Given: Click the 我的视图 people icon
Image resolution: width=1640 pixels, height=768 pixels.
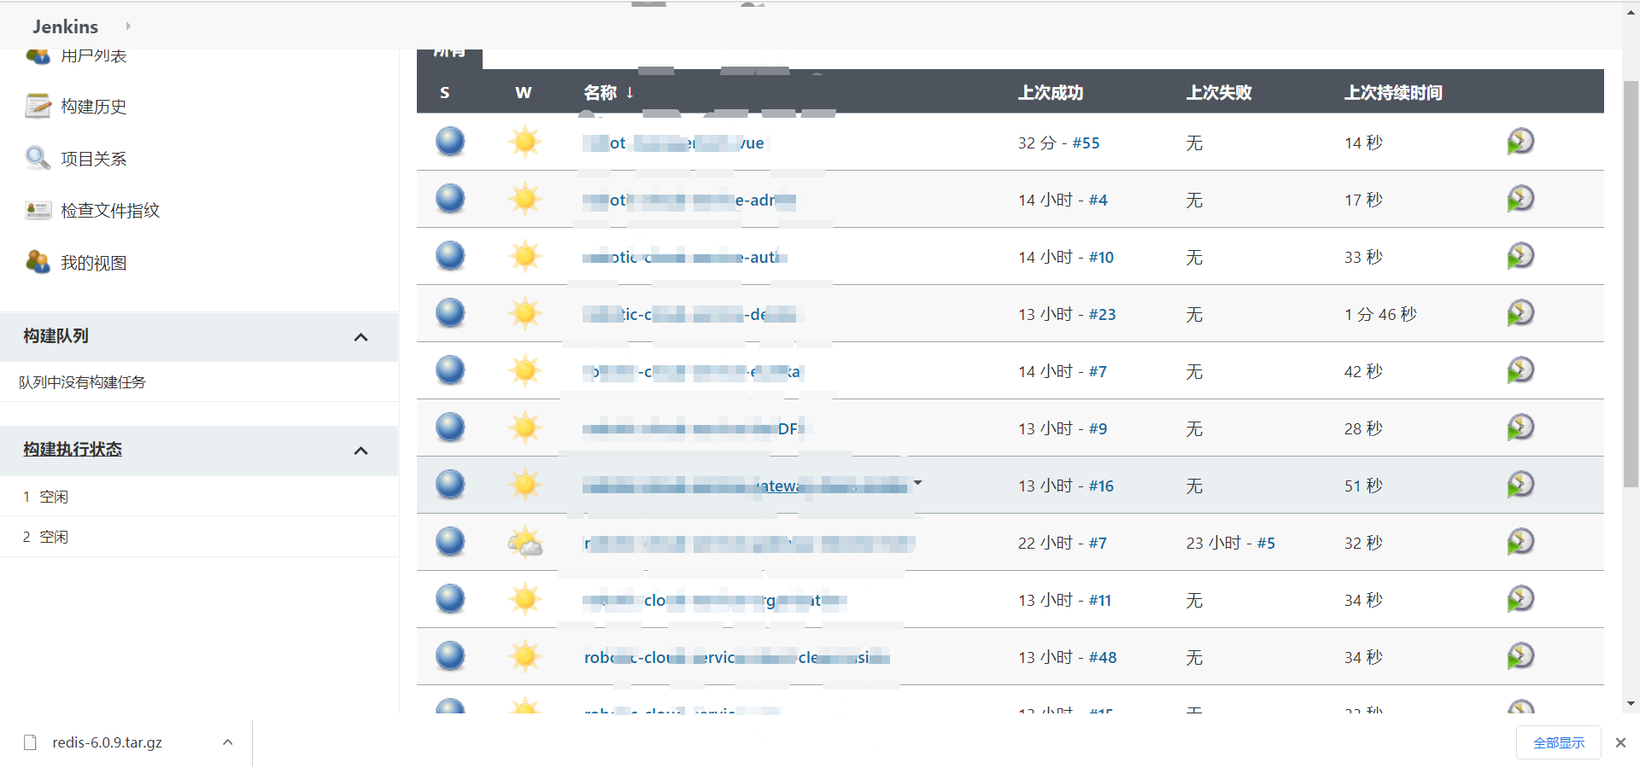Looking at the screenshot, I should 38,262.
